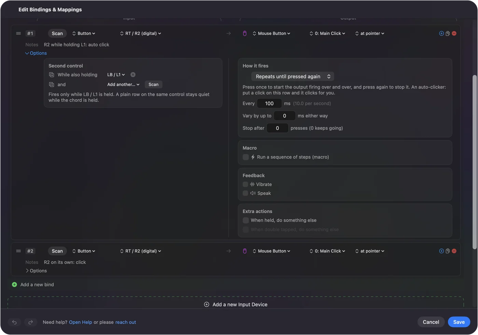The image size is (478, 335).
Task: Click 'Add a new Input Device'
Action: coord(236,305)
